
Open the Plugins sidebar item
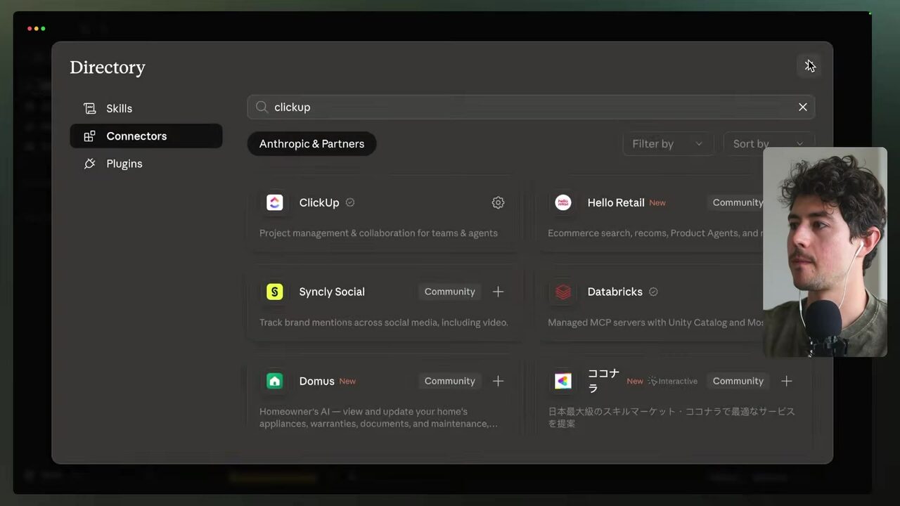pos(146,164)
